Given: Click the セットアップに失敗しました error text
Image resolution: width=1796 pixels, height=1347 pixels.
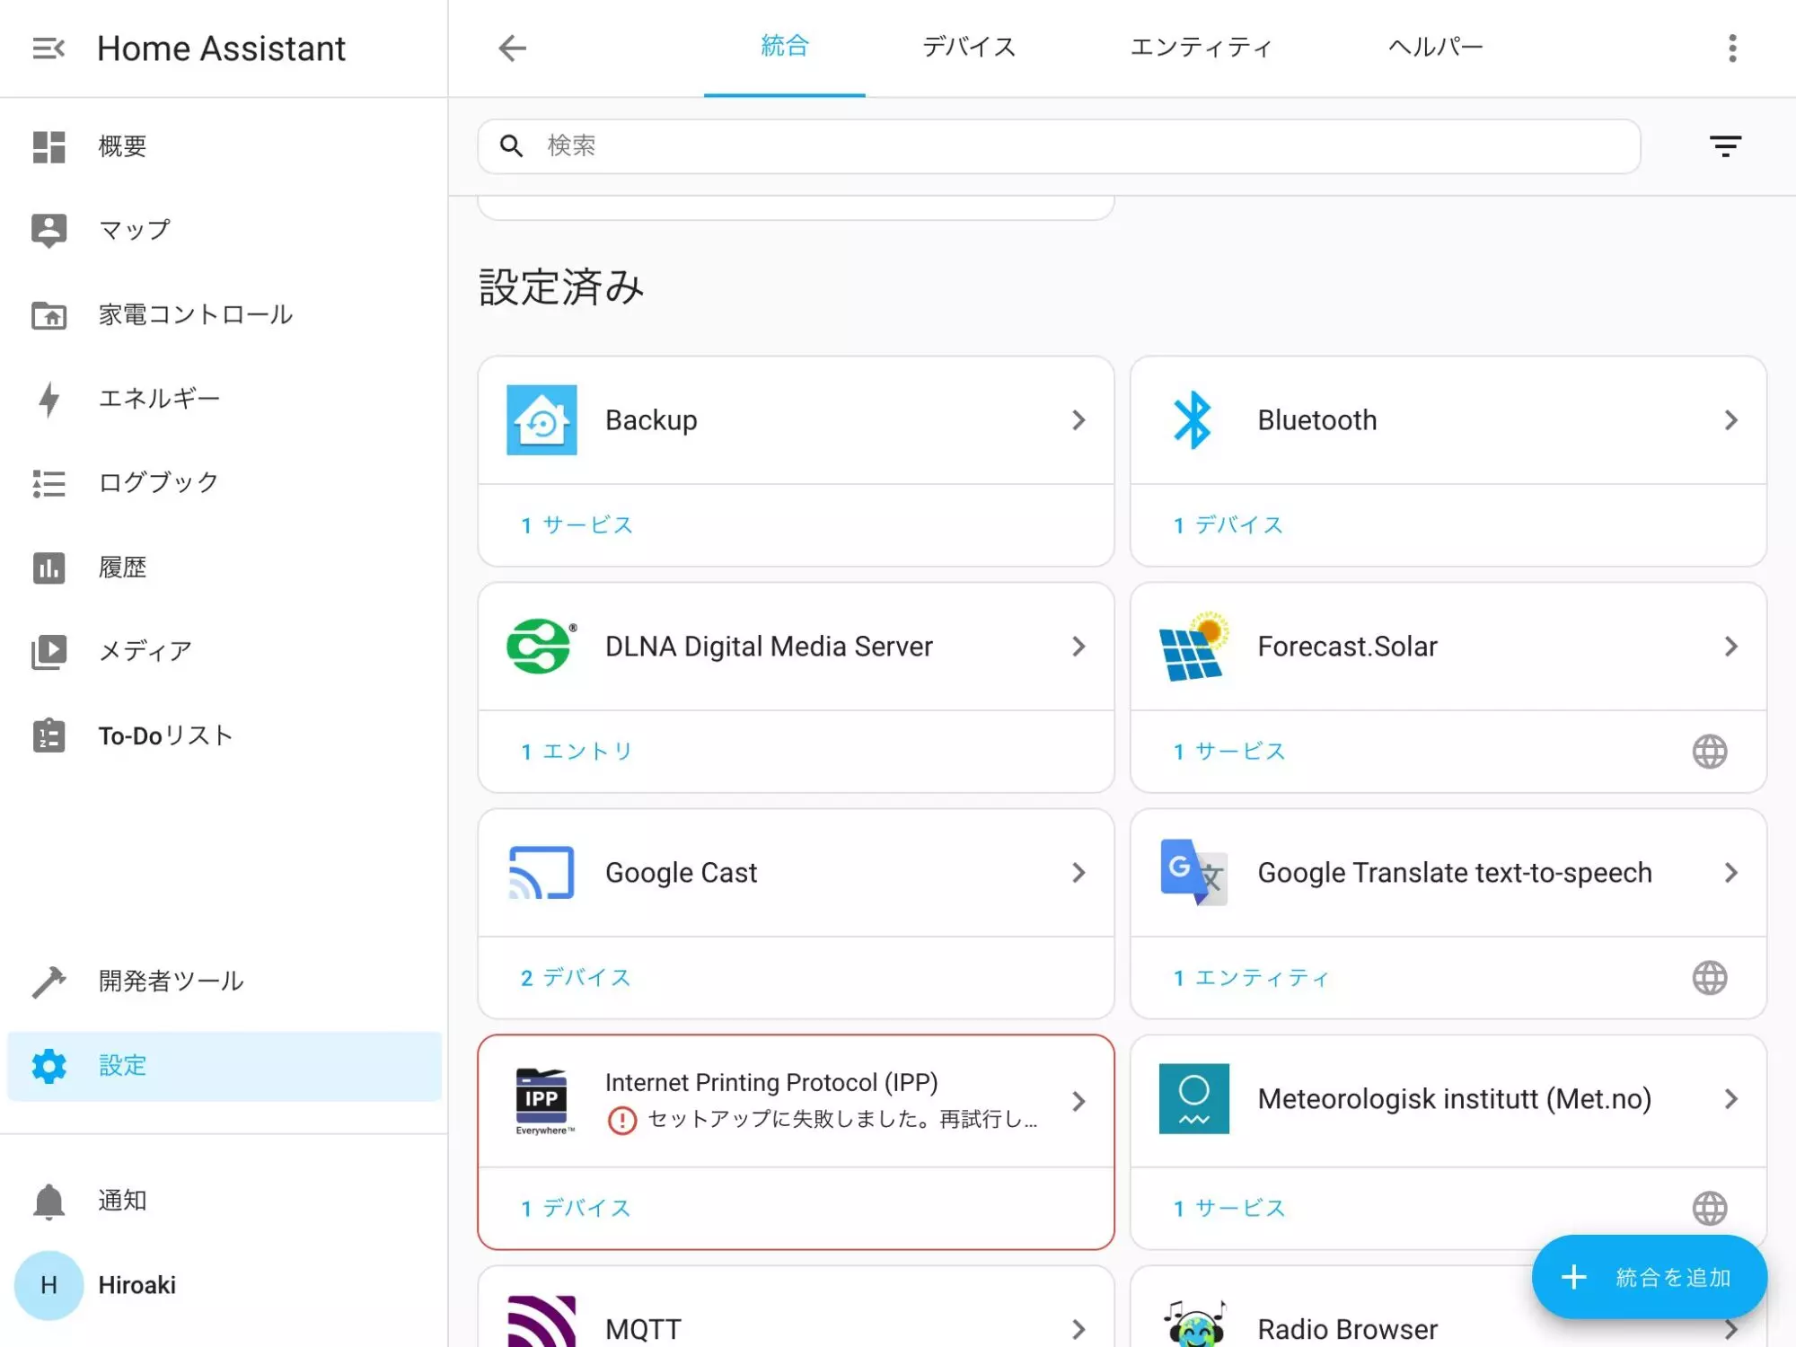Looking at the screenshot, I should click(x=842, y=1120).
